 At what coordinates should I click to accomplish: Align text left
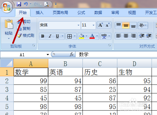click(x=119, y=36)
